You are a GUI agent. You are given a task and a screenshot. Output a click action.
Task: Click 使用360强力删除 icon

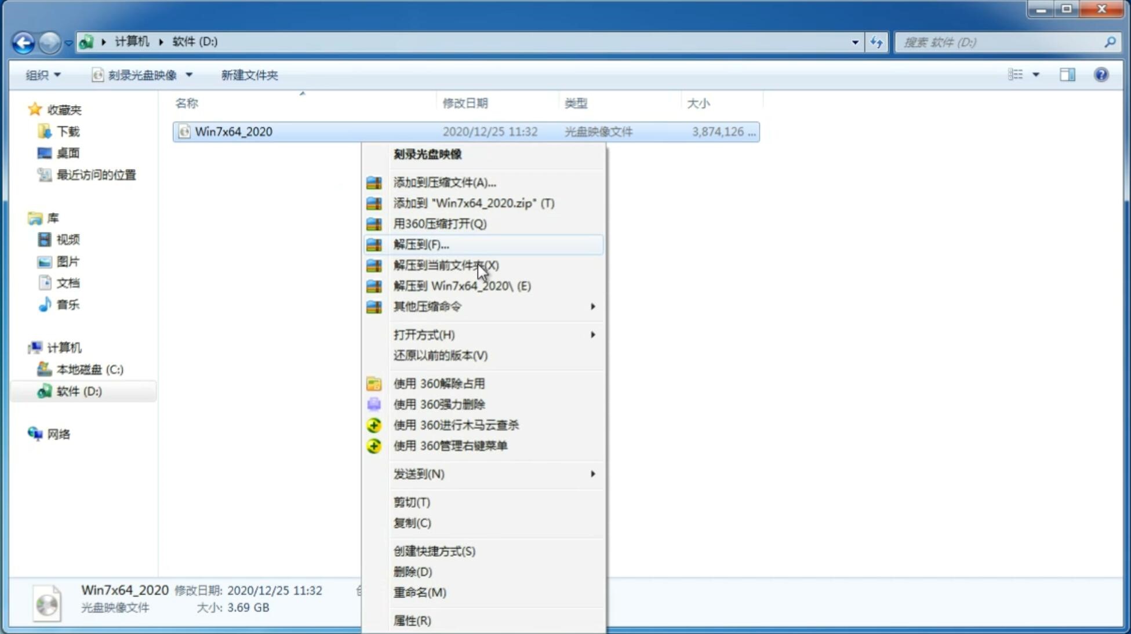pyautogui.click(x=375, y=404)
